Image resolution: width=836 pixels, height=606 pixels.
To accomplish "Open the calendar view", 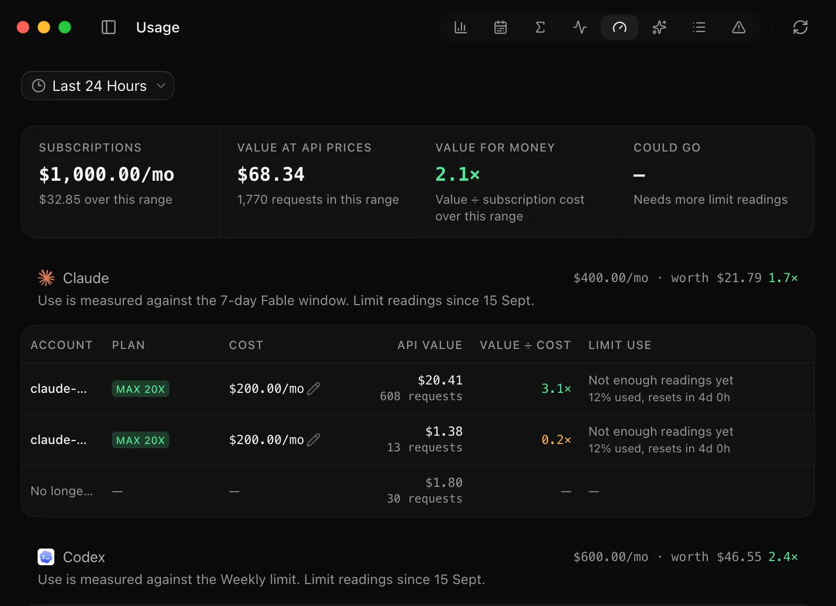I will [x=501, y=27].
